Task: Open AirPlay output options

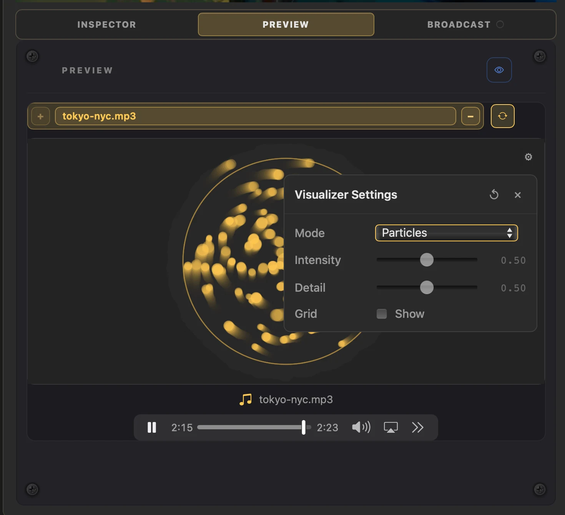Action: click(x=391, y=427)
